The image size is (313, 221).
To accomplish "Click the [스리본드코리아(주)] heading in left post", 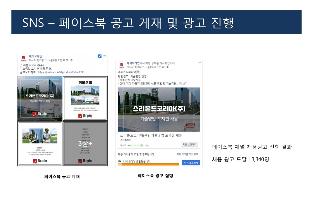I will coord(32,65).
